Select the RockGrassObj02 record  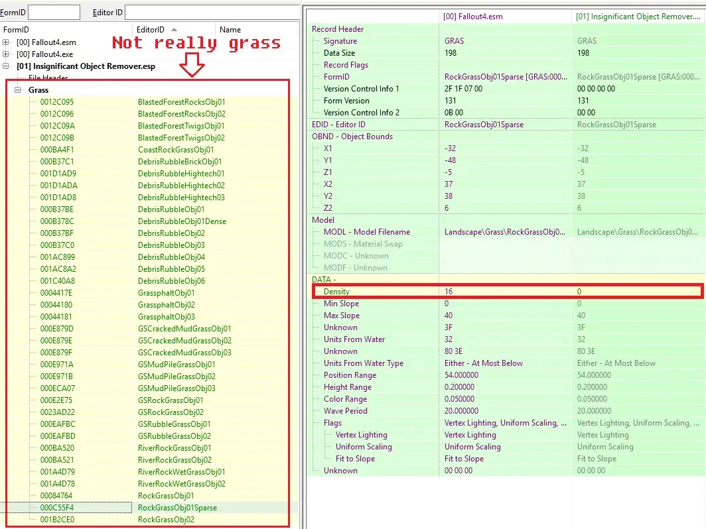click(x=166, y=520)
